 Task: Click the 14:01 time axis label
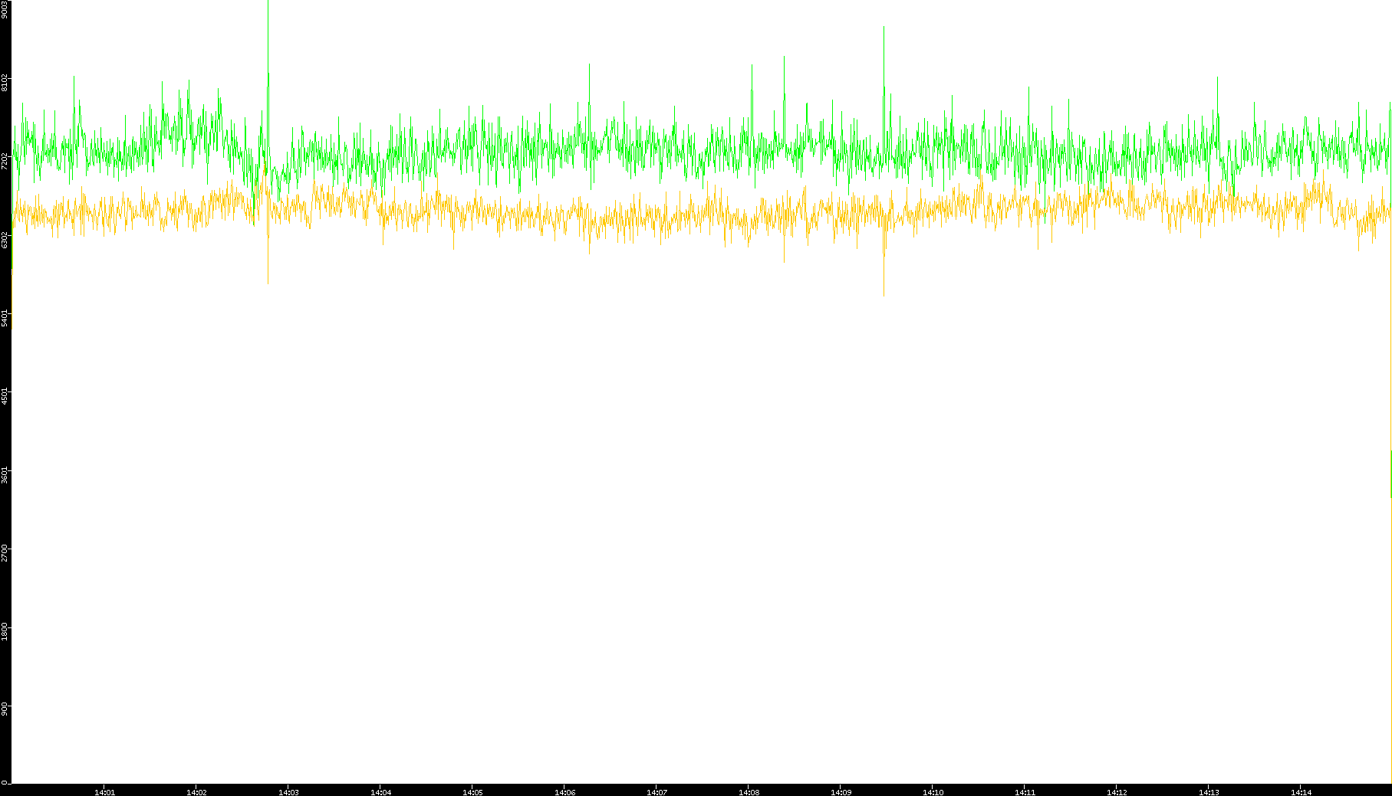104,792
